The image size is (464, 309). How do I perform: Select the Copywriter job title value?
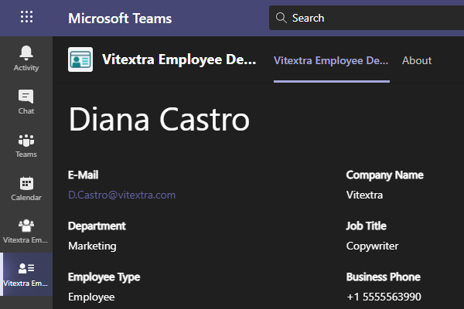point(372,246)
